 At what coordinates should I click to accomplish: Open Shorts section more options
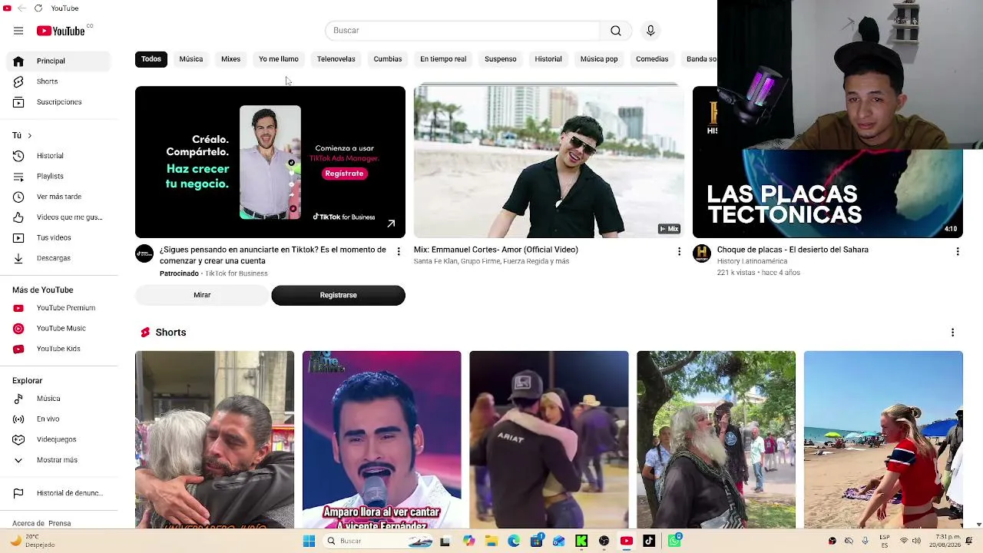tap(953, 333)
